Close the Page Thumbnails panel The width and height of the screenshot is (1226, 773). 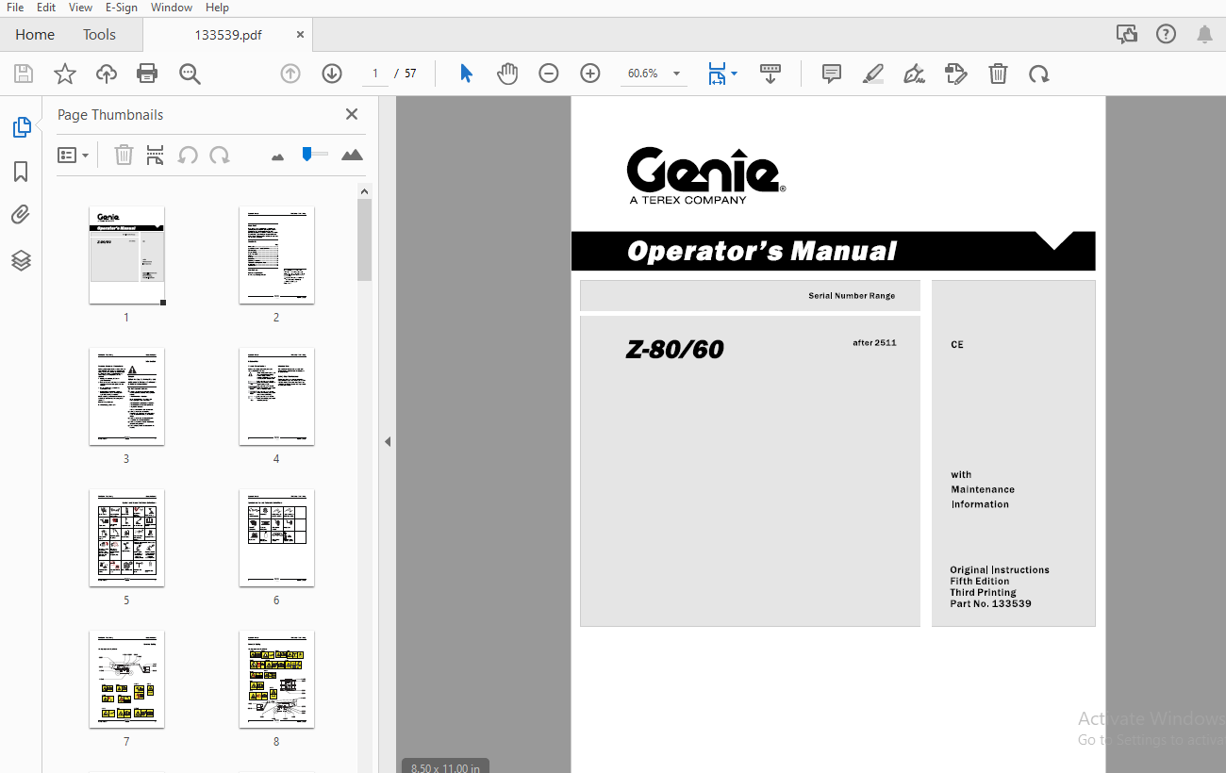(x=352, y=114)
